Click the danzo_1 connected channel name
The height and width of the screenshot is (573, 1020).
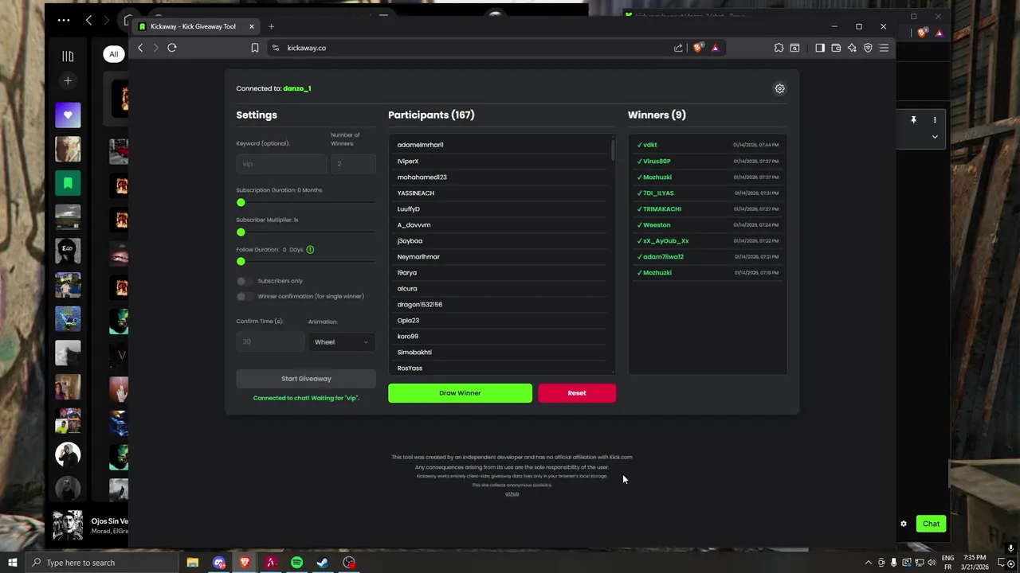297,88
